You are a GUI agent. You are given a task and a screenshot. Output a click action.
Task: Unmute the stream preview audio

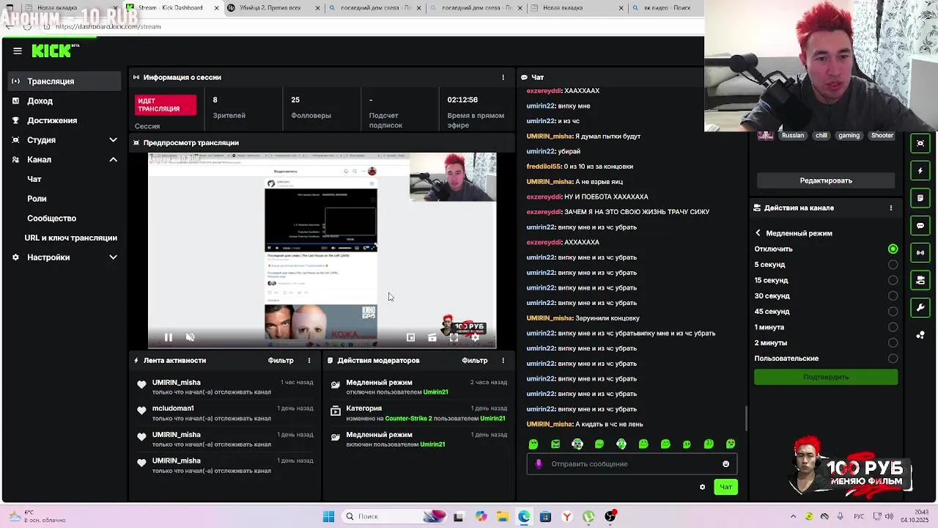click(x=190, y=337)
